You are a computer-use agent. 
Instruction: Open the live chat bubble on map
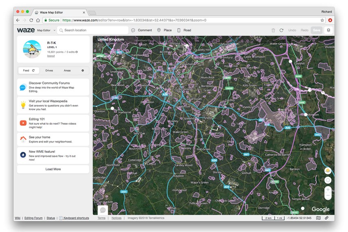(x=103, y=210)
